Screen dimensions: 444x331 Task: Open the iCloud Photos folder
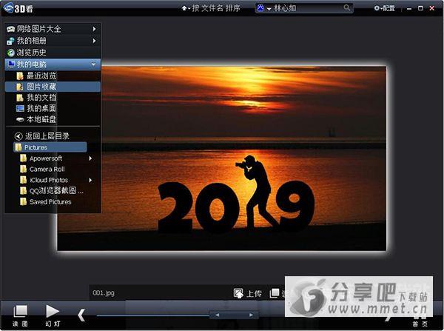click(x=44, y=180)
